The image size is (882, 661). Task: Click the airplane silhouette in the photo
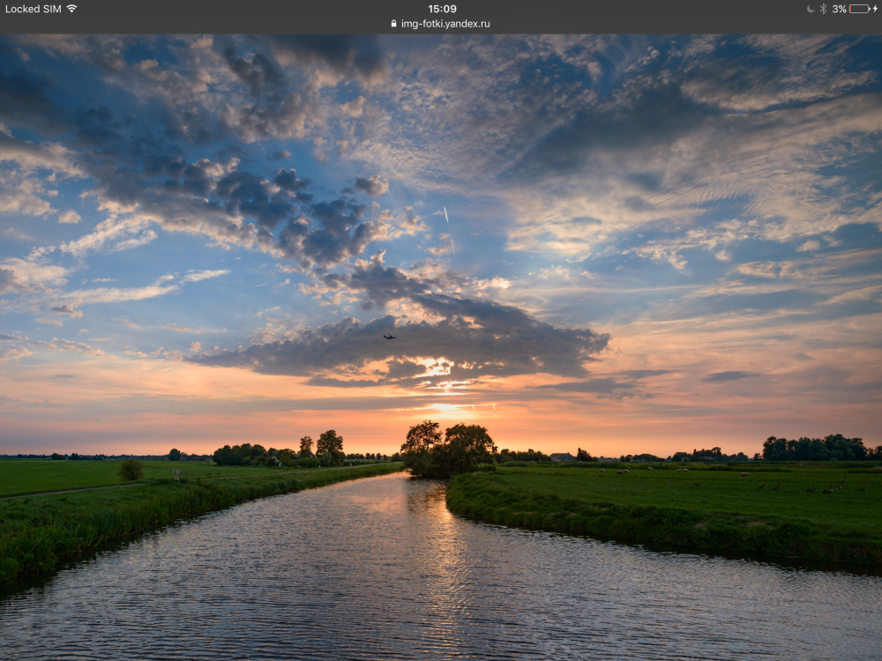click(x=389, y=338)
